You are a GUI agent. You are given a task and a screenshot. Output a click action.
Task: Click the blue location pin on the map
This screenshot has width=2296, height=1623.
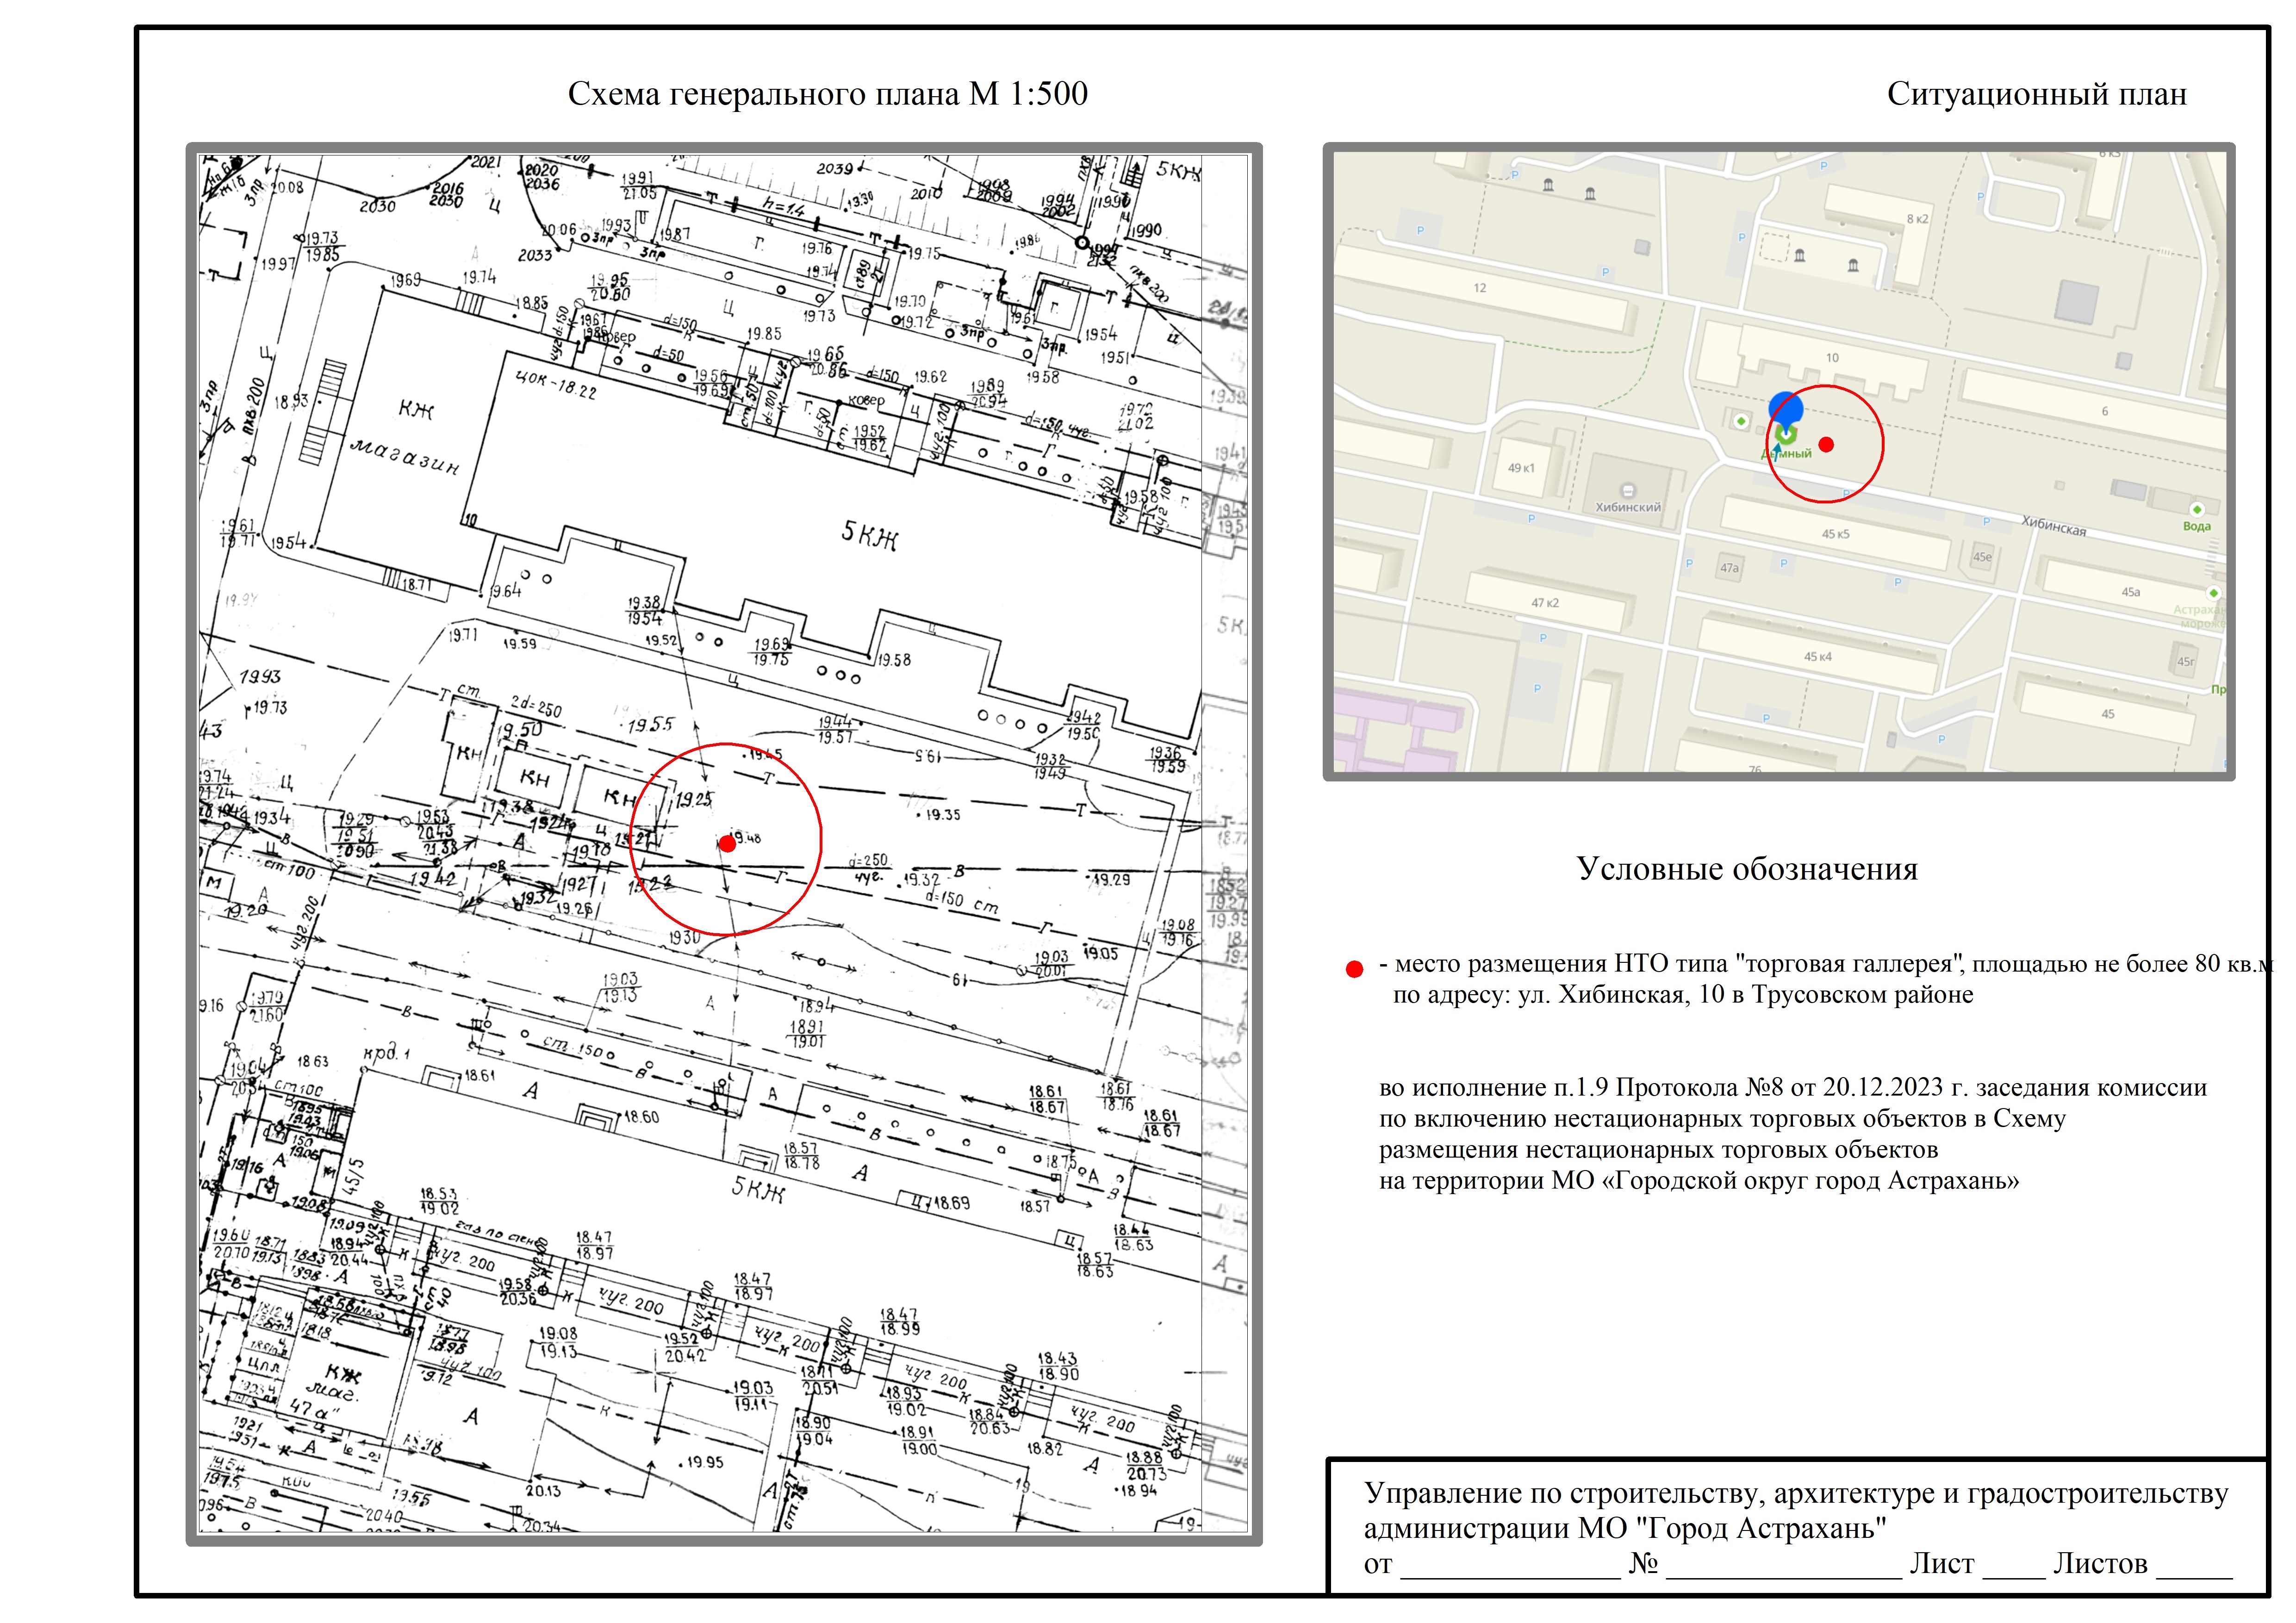tap(1786, 409)
